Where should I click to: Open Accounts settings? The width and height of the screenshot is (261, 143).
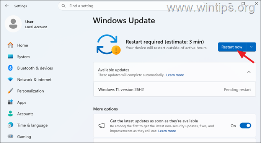[x=25, y=114]
